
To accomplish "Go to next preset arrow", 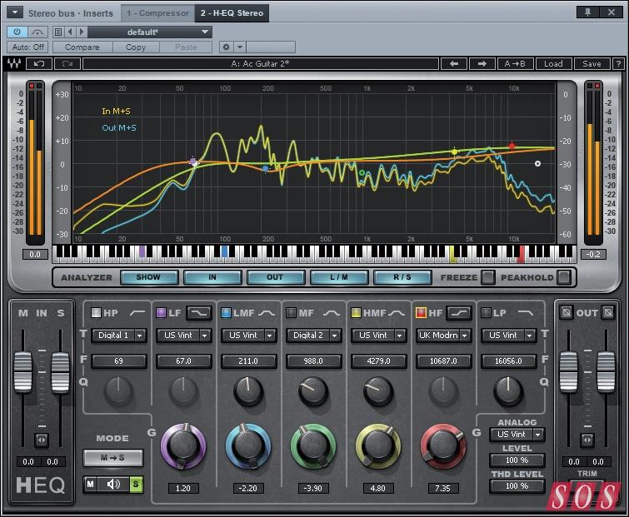I will [82, 32].
